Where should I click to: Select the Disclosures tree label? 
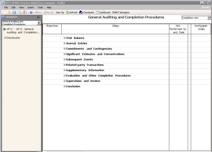pyautogui.click(x=13, y=38)
